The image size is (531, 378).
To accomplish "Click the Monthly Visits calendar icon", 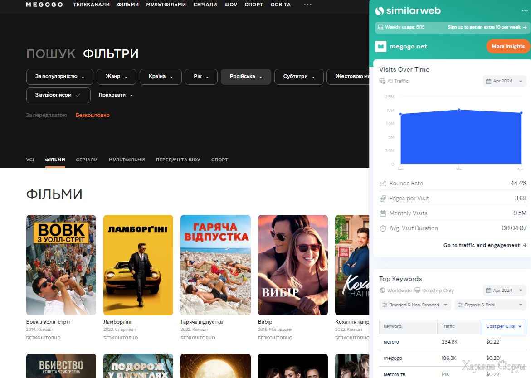I will pos(383,213).
